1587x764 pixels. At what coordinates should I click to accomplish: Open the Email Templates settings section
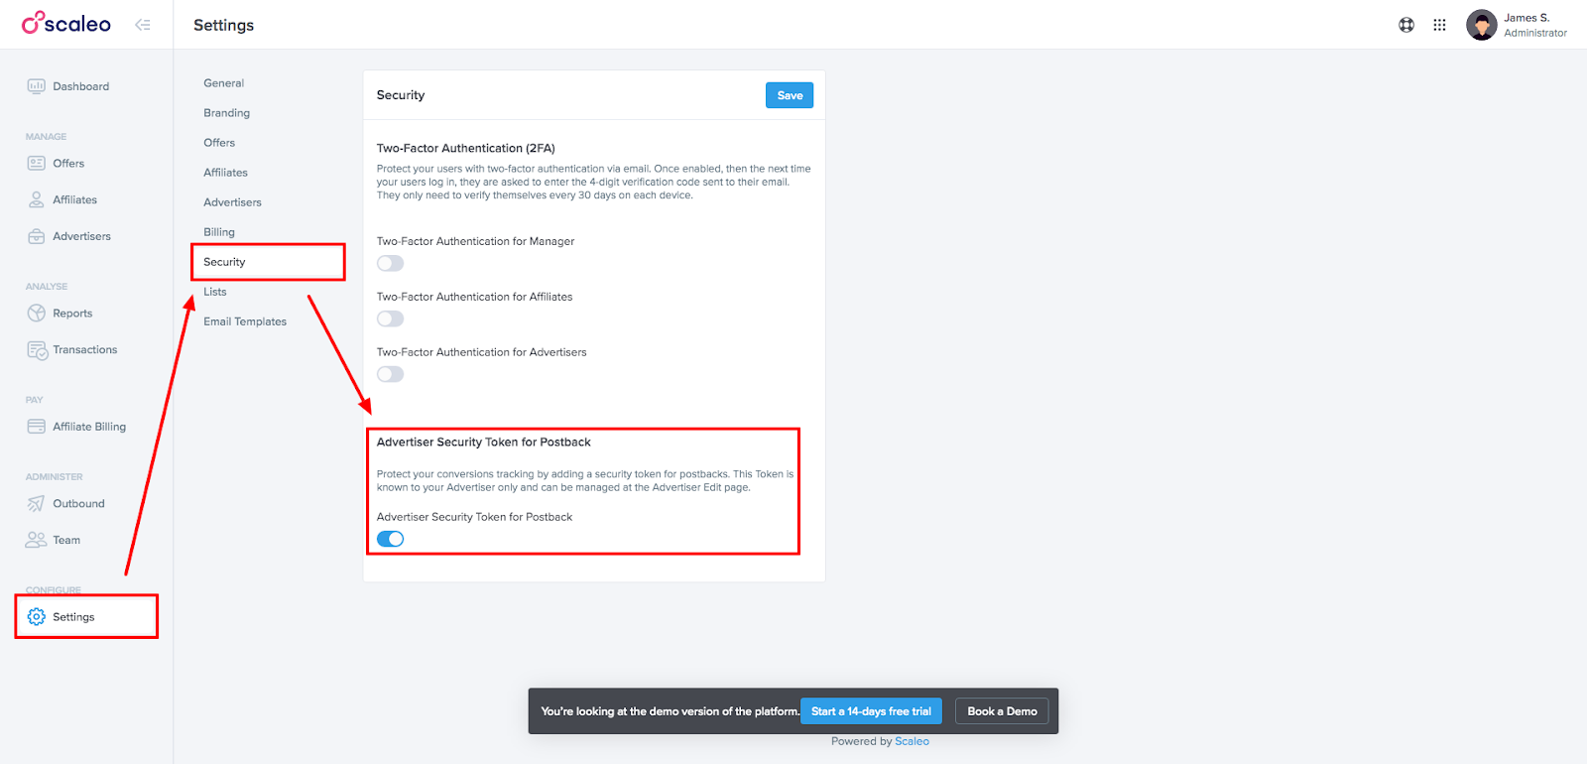[245, 321]
